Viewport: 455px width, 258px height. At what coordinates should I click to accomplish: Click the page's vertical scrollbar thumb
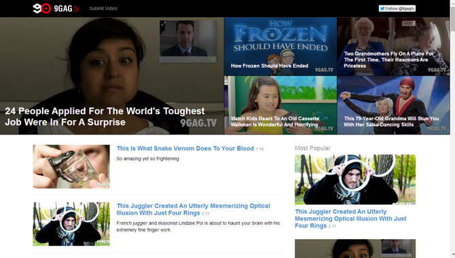click(453, 19)
